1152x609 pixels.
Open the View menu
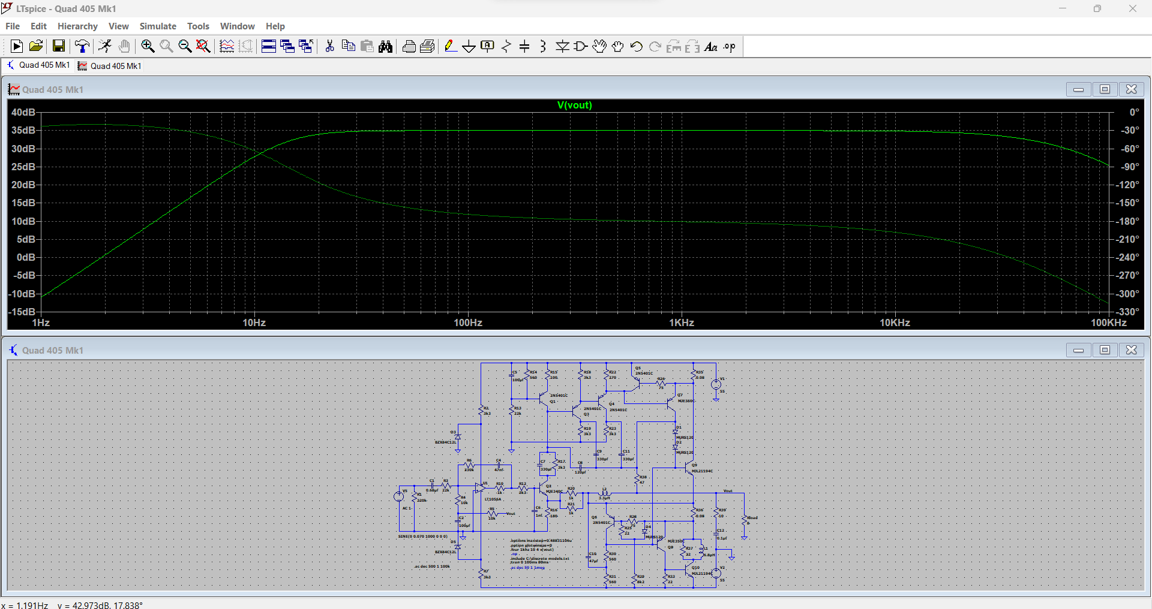pos(119,26)
